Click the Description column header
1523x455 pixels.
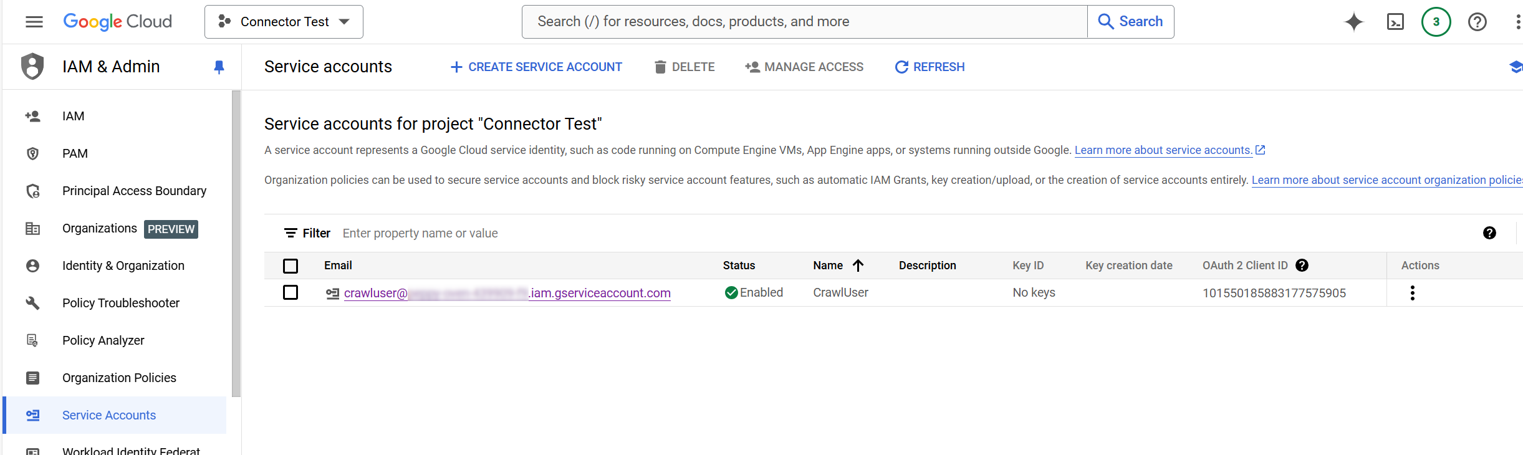(x=927, y=266)
